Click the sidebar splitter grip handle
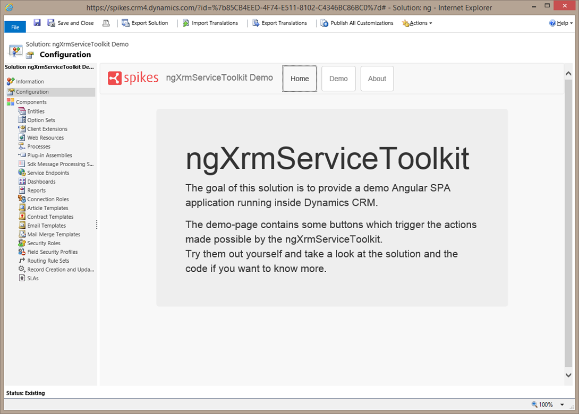The height and width of the screenshot is (414, 579). (x=97, y=225)
